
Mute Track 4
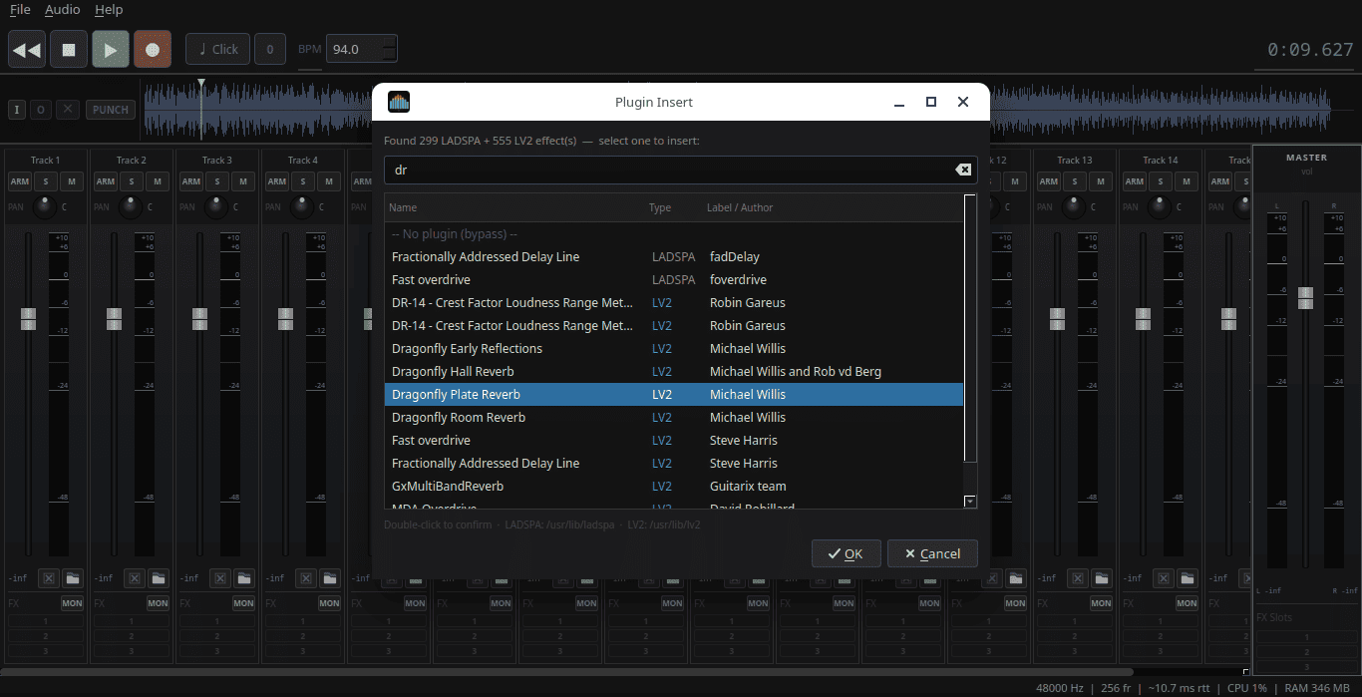point(328,181)
